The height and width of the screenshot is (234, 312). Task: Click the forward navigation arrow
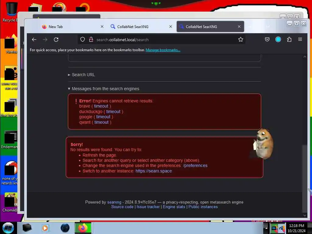[45, 40]
